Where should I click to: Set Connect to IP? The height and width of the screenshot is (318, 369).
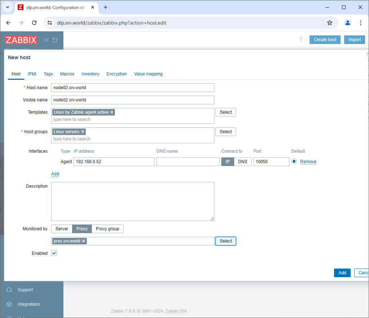click(x=228, y=162)
